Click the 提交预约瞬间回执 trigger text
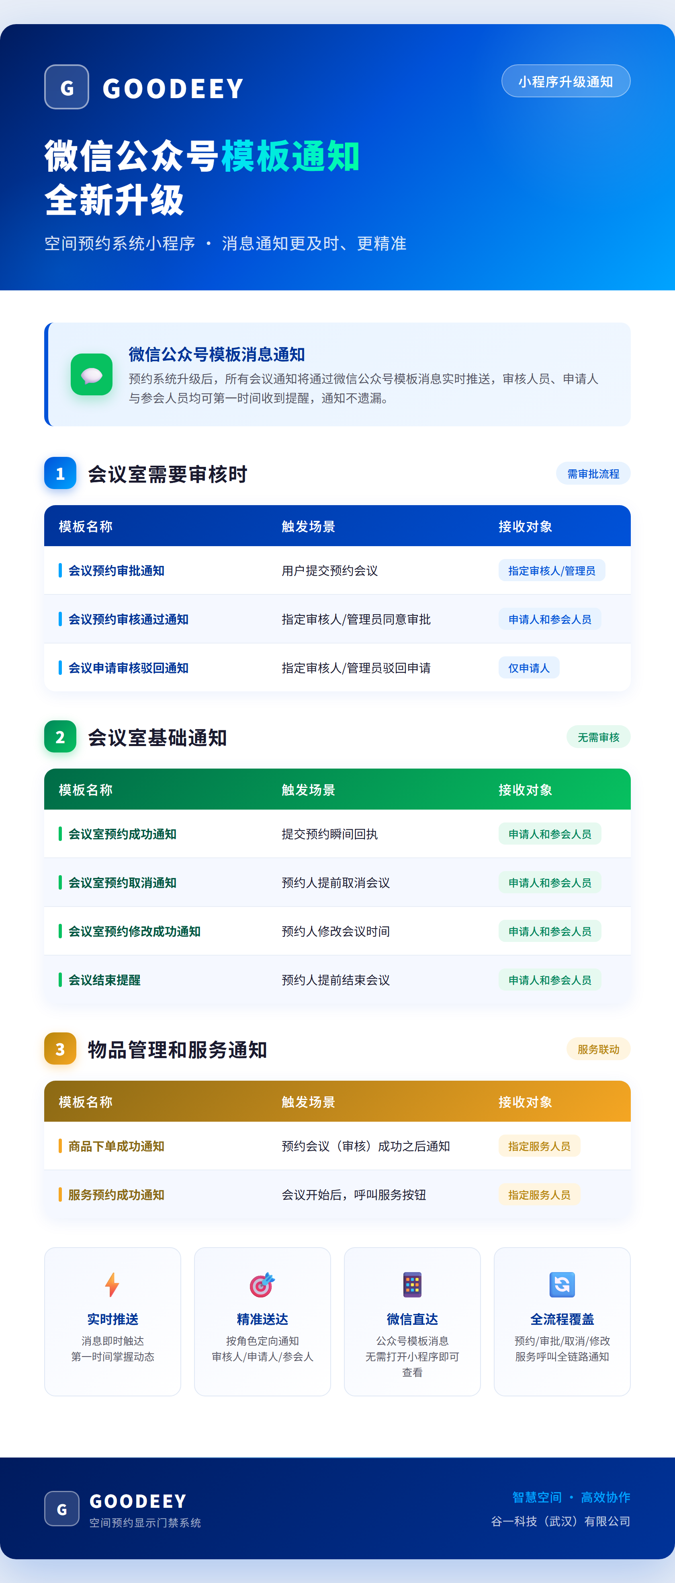This screenshot has height=1583, width=675. click(329, 833)
